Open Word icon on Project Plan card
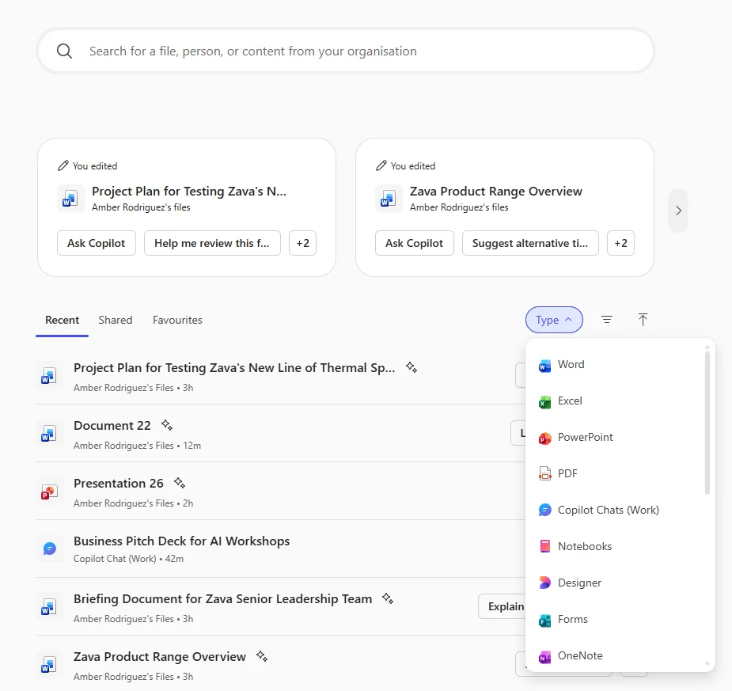732x691 pixels. point(70,199)
